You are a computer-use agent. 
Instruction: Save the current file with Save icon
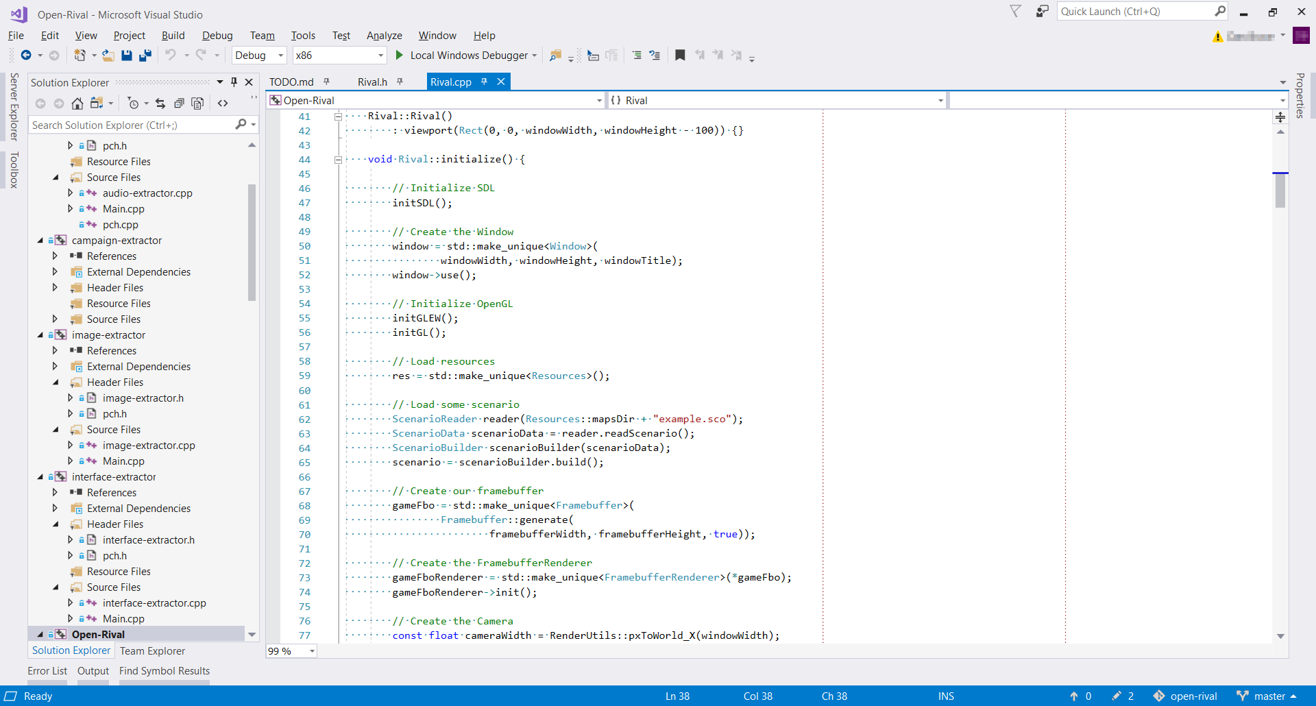(x=127, y=55)
